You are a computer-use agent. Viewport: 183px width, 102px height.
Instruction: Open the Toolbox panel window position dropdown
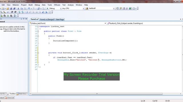coord(21,19)
